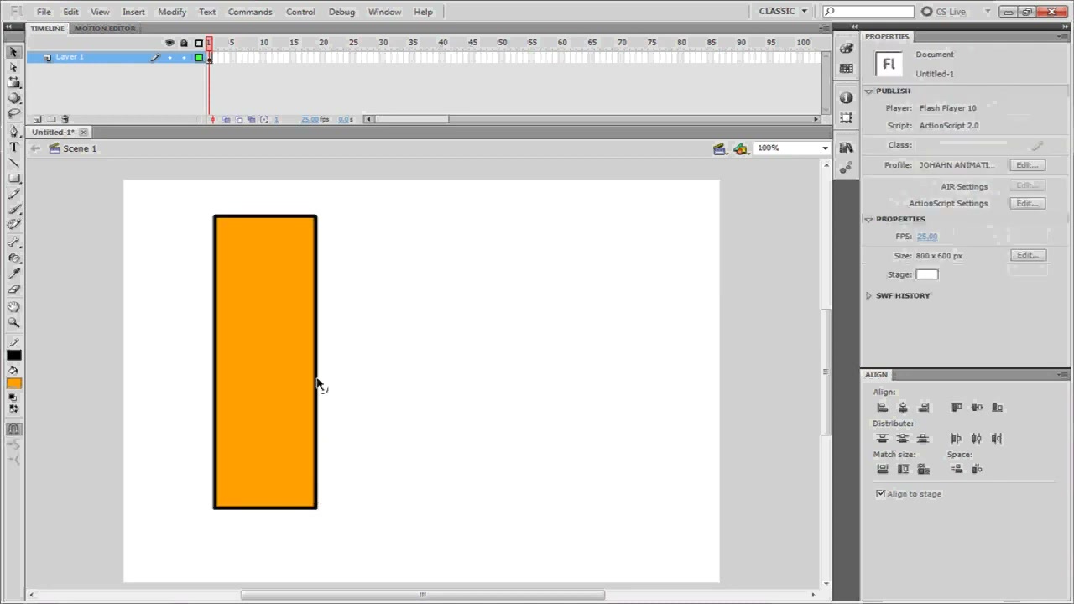Select the Text tool

coord(13,147)
